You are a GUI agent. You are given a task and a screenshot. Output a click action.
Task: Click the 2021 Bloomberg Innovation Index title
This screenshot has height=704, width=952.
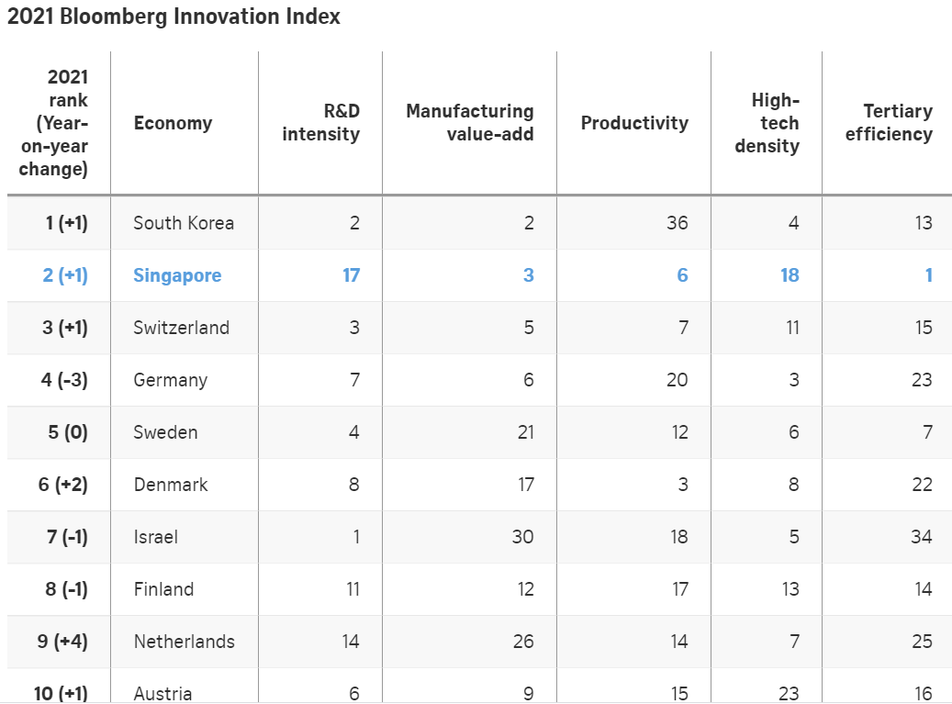pos(174,17)
